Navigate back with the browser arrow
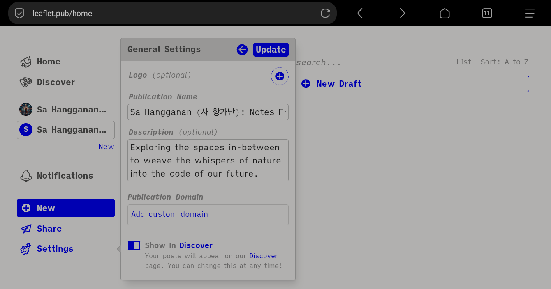The width and height of the screenshot is (551, 289). tap(360, 13)
